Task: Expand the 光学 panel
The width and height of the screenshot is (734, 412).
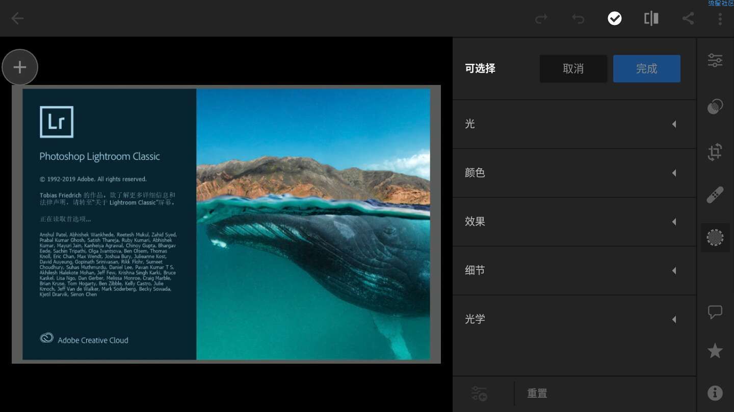Action: [574, 319]
